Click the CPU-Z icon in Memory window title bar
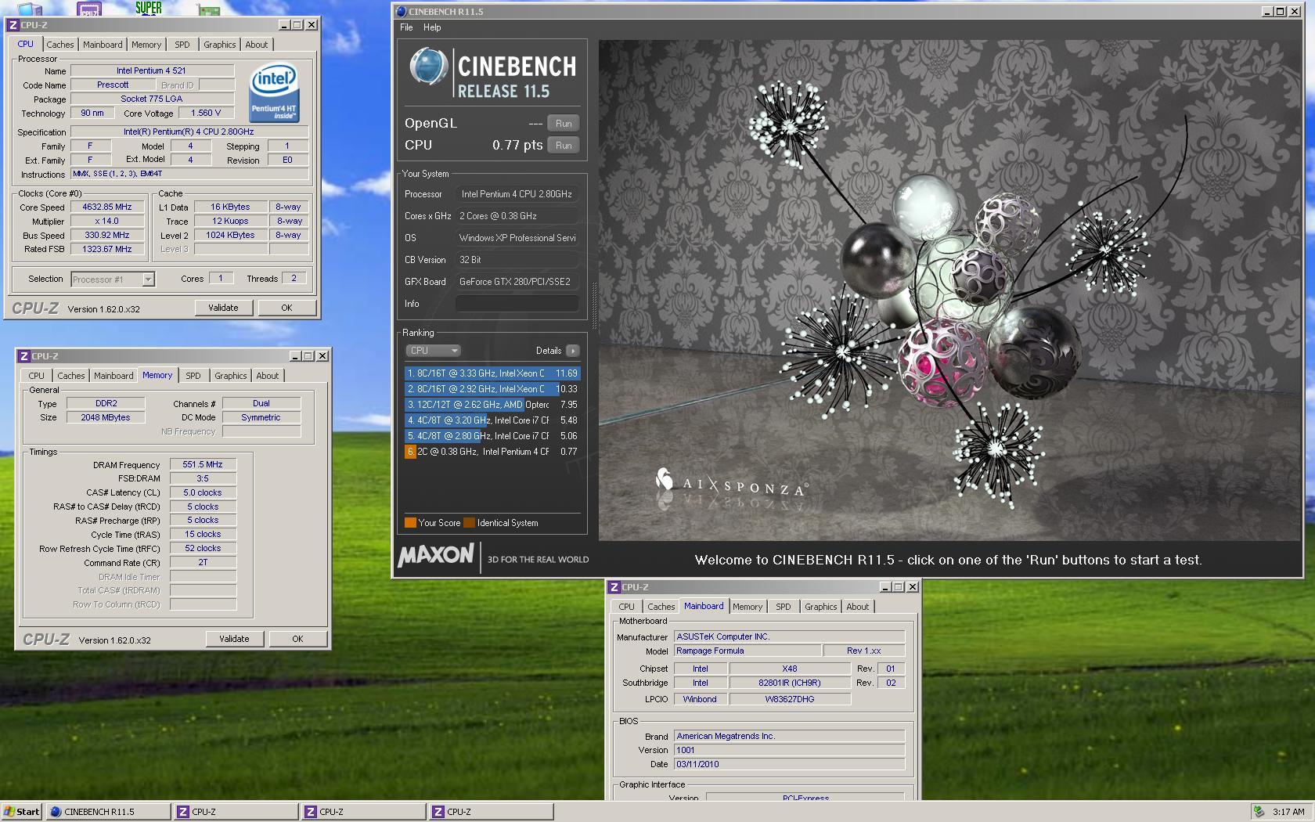Image resolution: width=1315 pixels, height=822 pixels. (x=24, y=356)
